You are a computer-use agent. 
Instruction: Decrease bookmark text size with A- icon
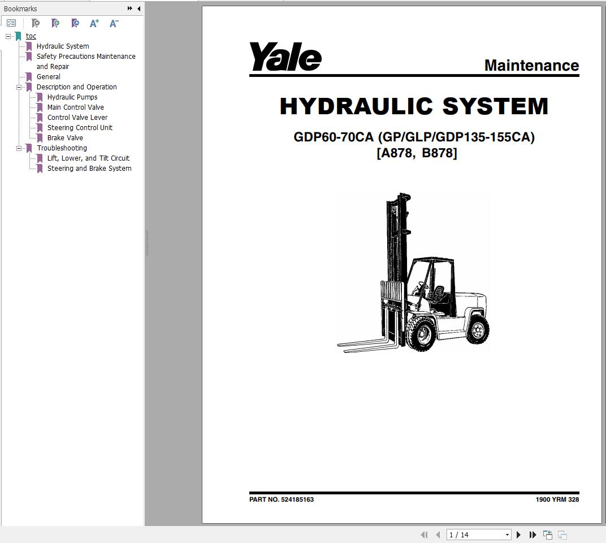pos(114,23)
